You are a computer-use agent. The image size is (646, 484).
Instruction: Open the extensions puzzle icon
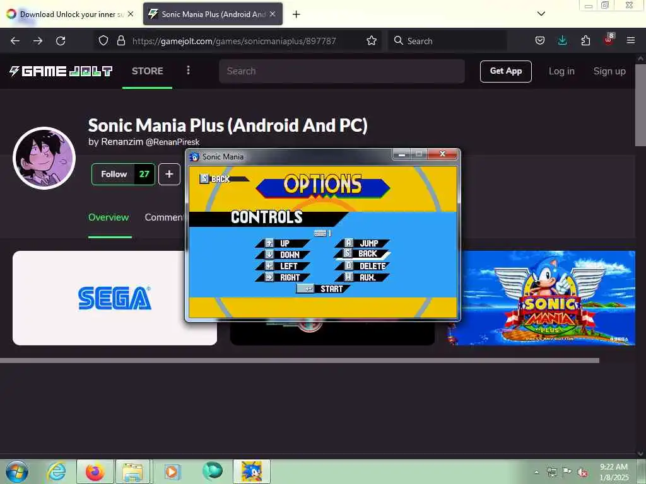click(x=585, y=40)
